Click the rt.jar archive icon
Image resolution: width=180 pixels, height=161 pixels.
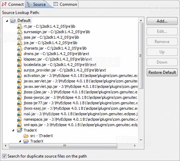tap(20, 26)
